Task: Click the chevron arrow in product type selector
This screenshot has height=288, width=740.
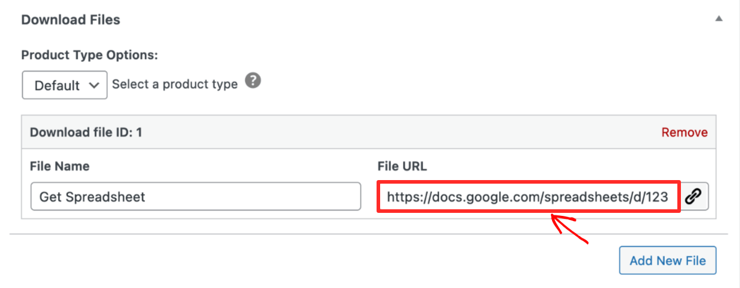Action: point(94,85)
